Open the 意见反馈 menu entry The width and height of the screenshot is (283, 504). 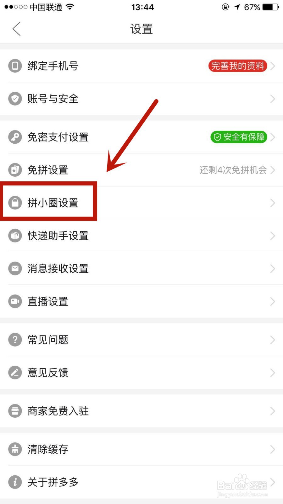(141, 373)
